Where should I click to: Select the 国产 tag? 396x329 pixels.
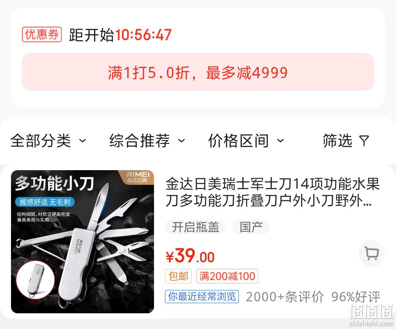(251, 227)
